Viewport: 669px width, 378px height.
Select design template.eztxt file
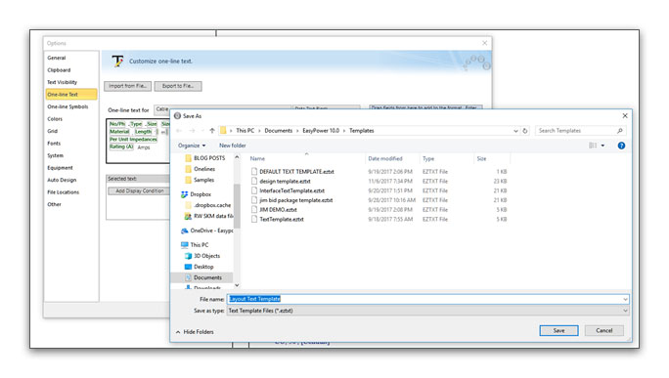click(x=285, y=182)
